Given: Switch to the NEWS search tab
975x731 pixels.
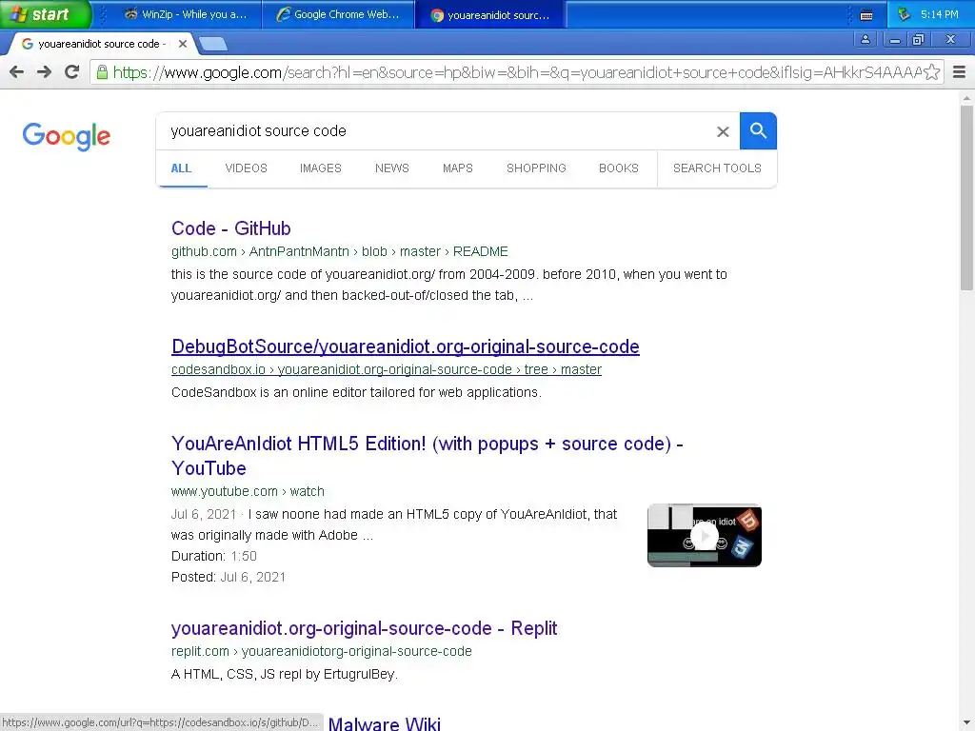Looking at the screenshot, I should click(391, 168).
